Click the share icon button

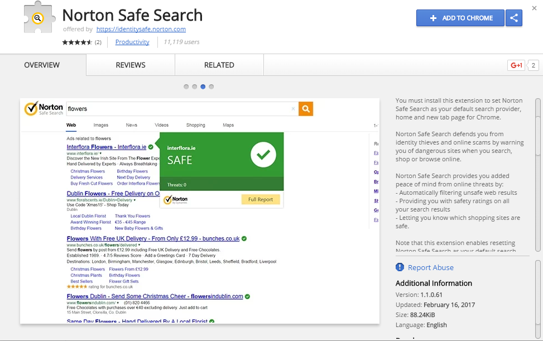513,18
